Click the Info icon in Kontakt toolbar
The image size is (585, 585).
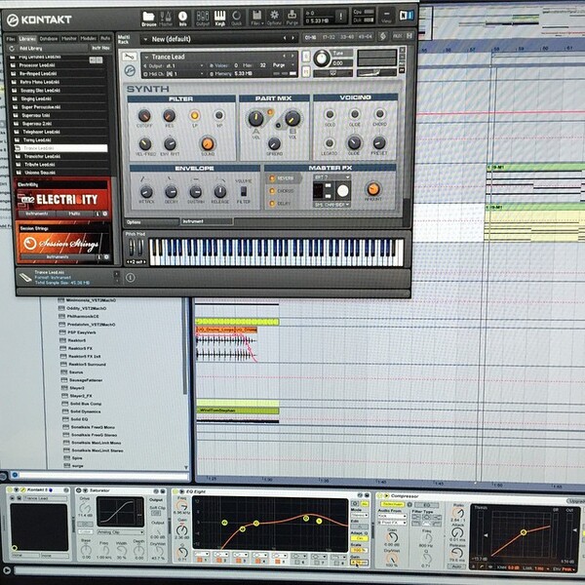point(182,18)
